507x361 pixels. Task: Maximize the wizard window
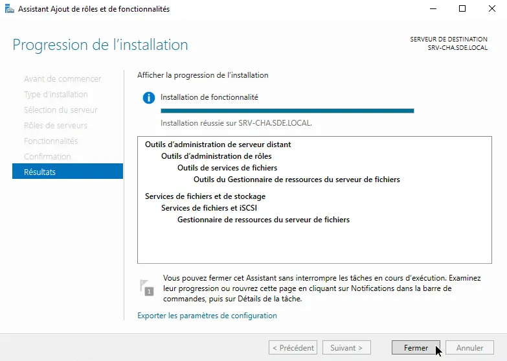462,9
